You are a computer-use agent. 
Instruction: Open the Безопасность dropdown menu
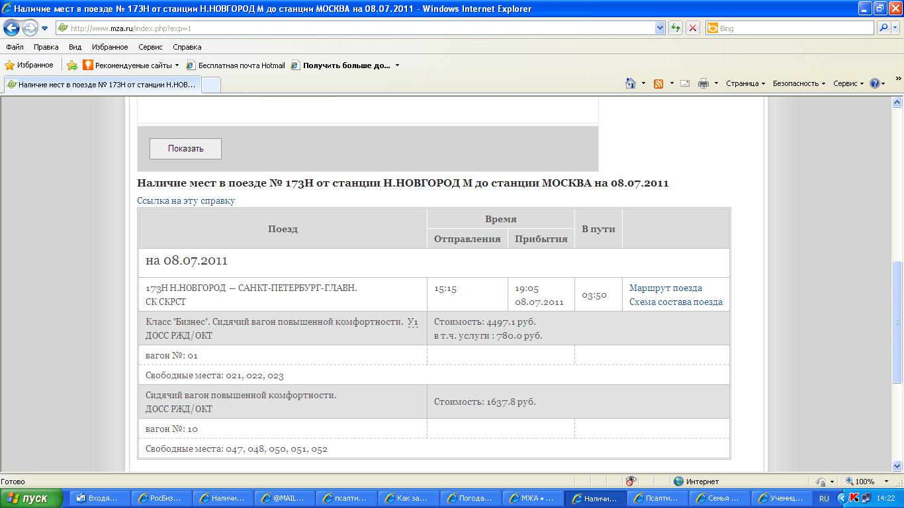pos(799,83)
